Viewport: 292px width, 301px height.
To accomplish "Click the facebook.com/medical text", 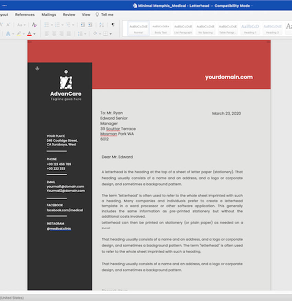I will pyautogui.click(x=65, y=210).
